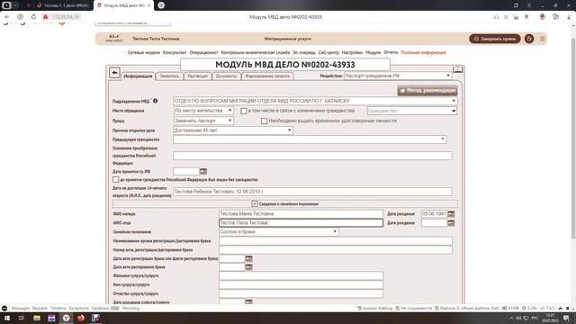The height and width of the screenshot is (324, 576).
Task: Open the Консультант menu
Action: 175,52
